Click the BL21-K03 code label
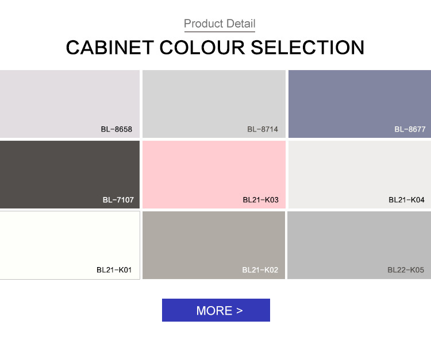431x340 pixels. (x=260, y=200)
